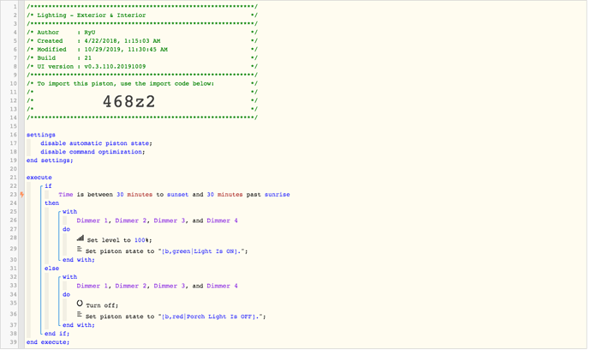Click 'Dimmer 3' in line 33
Screen dimensions: 591x350
pyautogui.click(x=169, y=286)
